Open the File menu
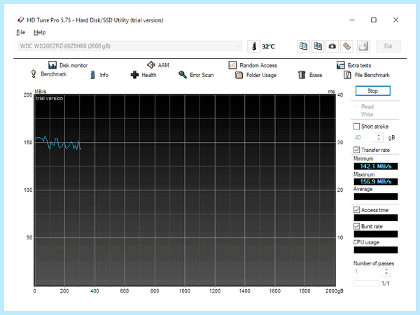 pyautogui.click(x=20, y=32)
